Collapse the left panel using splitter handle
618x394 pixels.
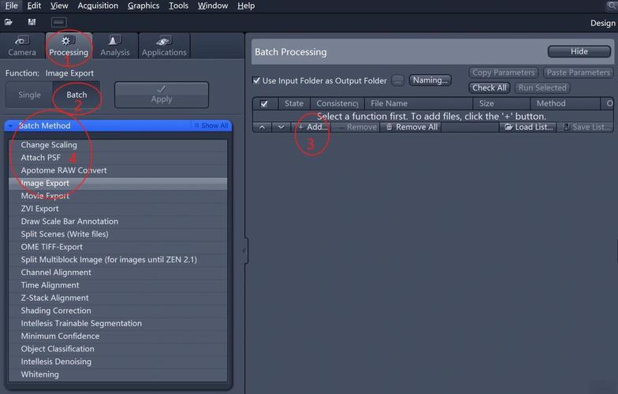244,251
